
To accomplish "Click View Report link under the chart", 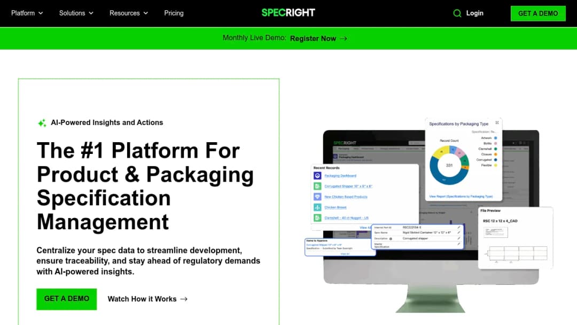I will [x=461, y=197].
